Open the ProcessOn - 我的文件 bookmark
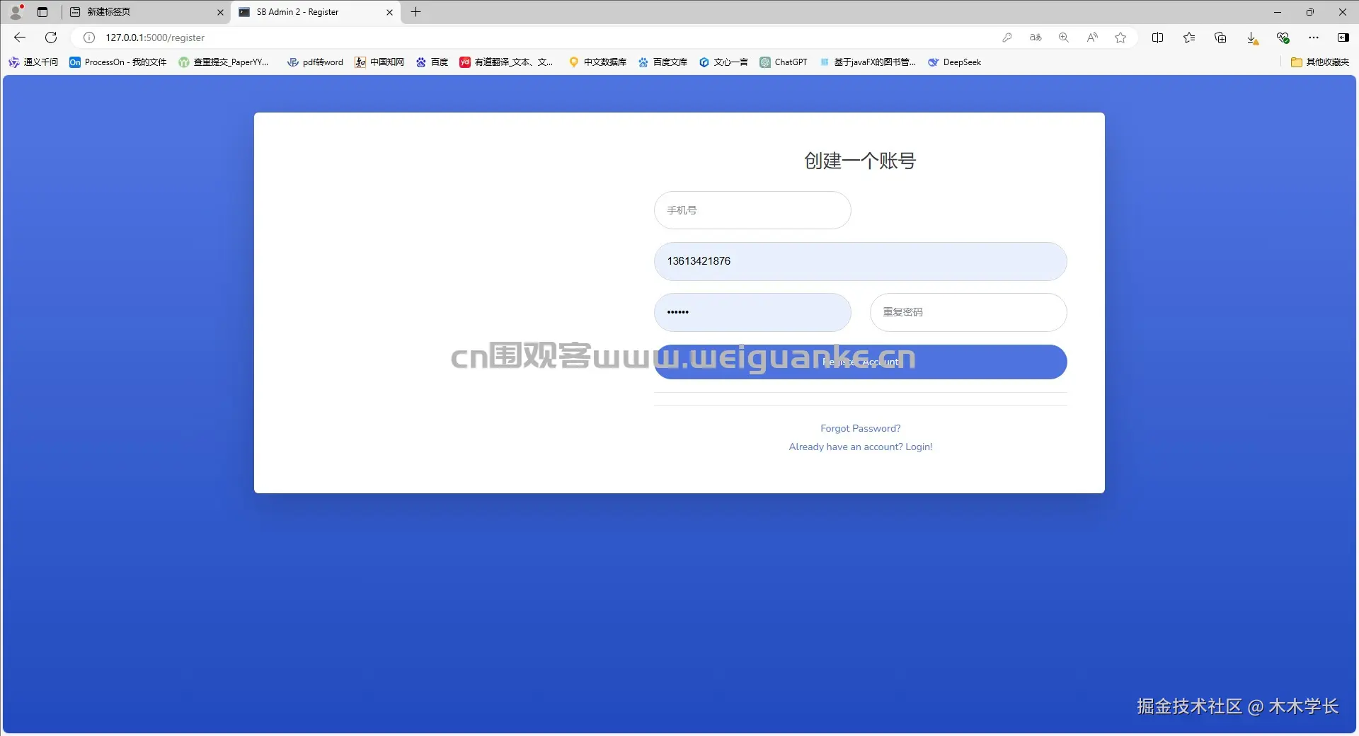The image size is (1359, 736). coord(118,62)
